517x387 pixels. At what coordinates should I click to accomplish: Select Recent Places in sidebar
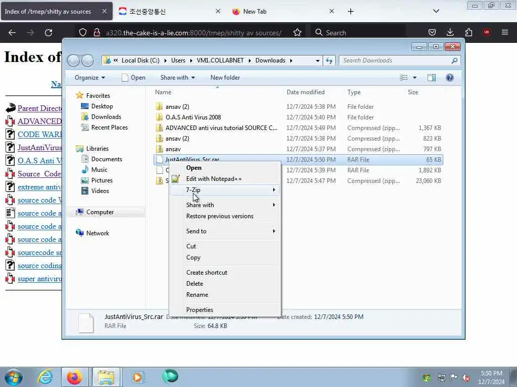[109, 127]
